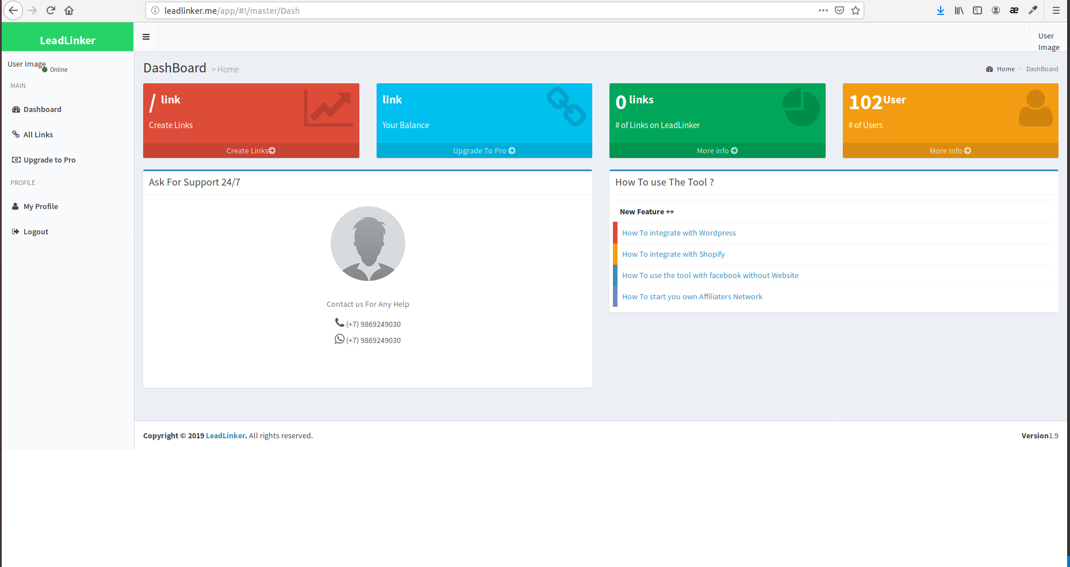Click the browser address bar URL
Viewport: 1070px width, 567px height.
pos(232,10)
